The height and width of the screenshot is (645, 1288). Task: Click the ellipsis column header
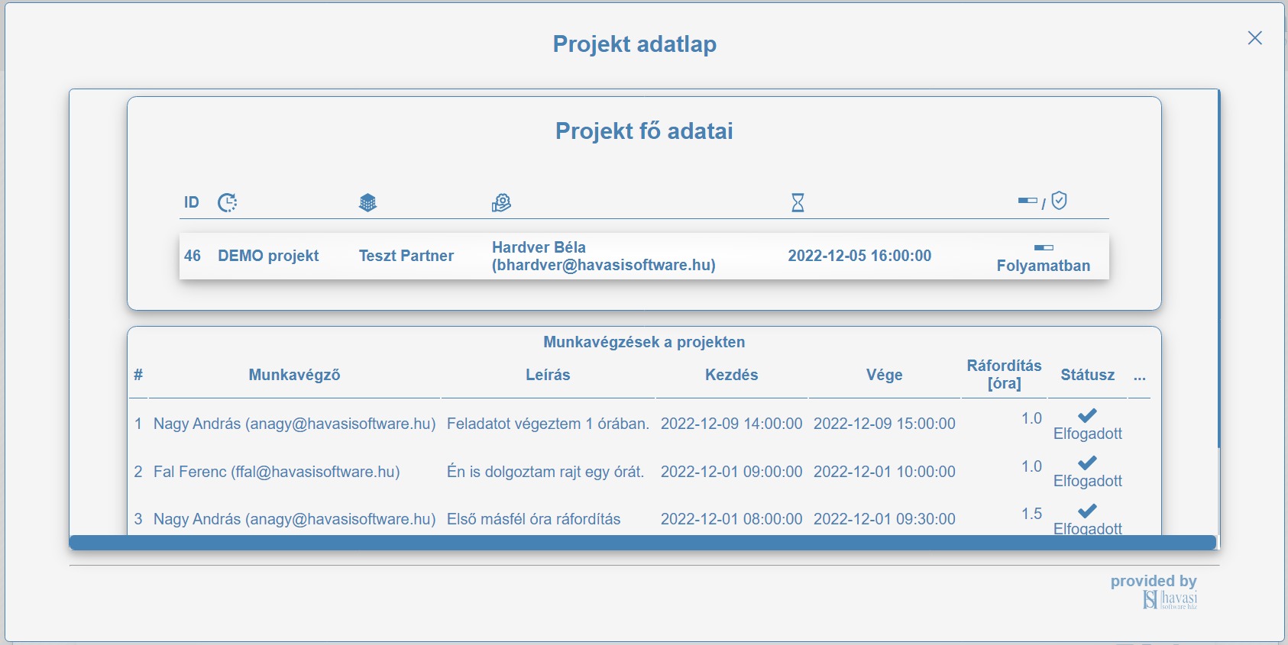[1139, 375]
